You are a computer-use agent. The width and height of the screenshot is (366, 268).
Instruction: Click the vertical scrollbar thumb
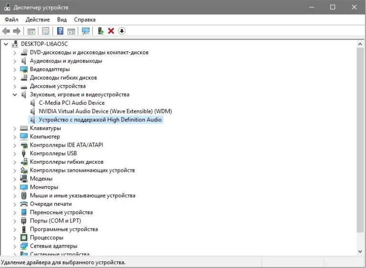[x=360, y=140]
